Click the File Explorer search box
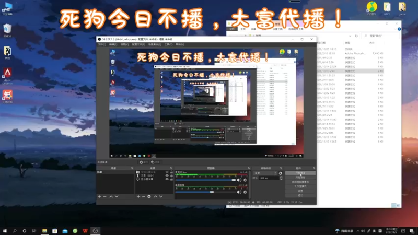This screenshot has width=418, height=235. click(x=380, y=36)
